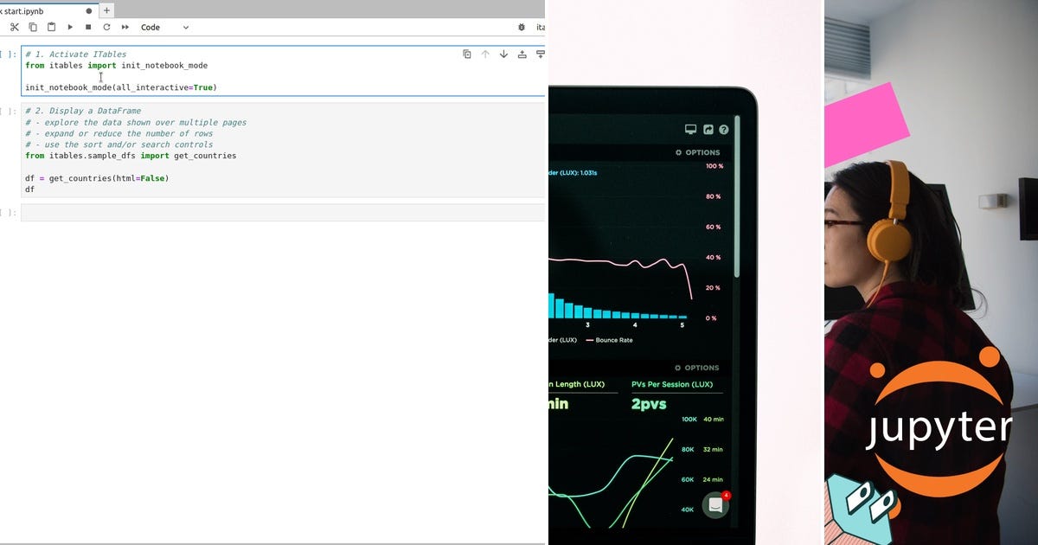Click the chat bubble with 4 badge
Viewport: 1038px width, 545px height.
tap(715, 505)
